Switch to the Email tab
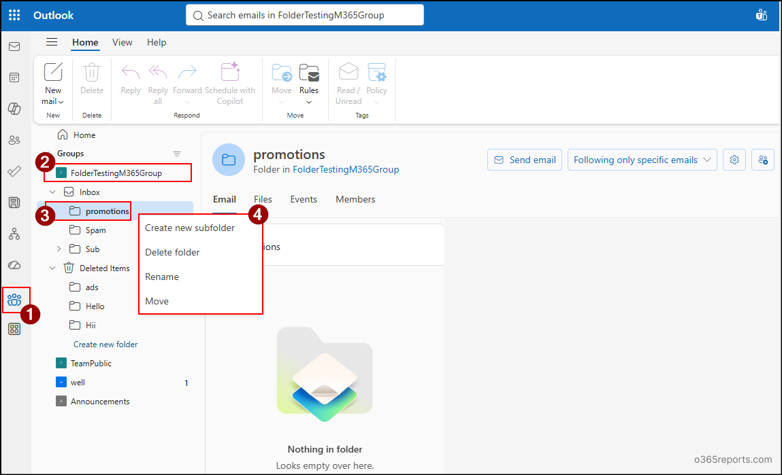 [x=225, y=199]
